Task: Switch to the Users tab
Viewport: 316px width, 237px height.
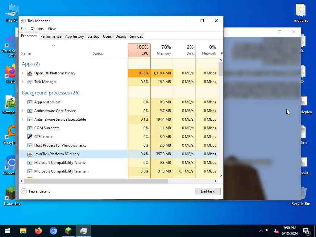Action: tap(107, 36)
